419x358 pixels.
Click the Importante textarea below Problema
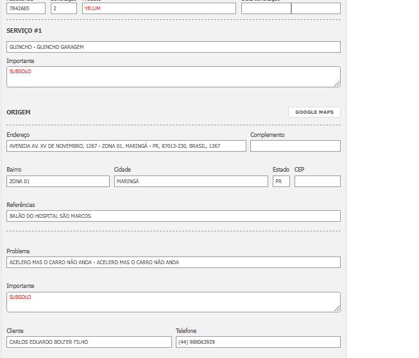[x=173, y=302]
